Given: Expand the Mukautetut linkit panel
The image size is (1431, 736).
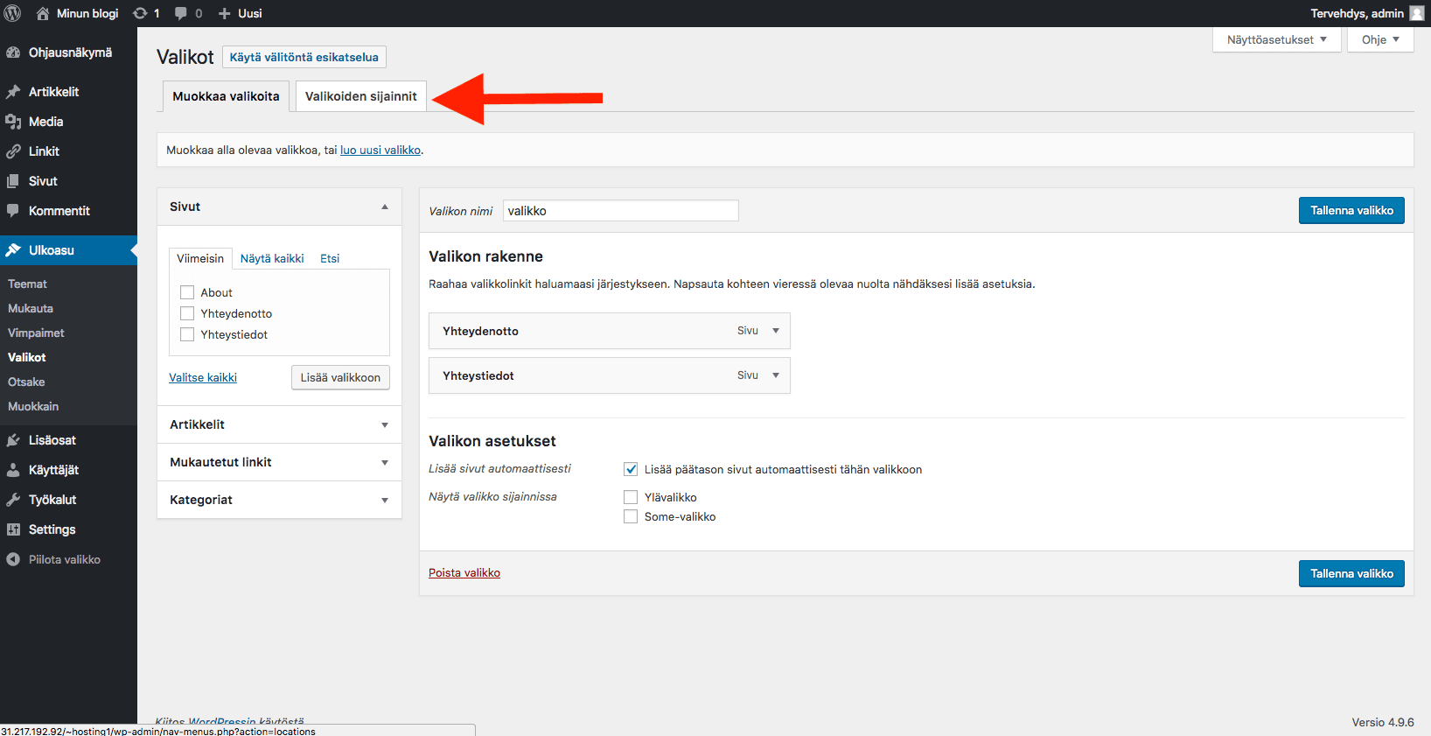Looking at the screenshot, I should (385, 462).
